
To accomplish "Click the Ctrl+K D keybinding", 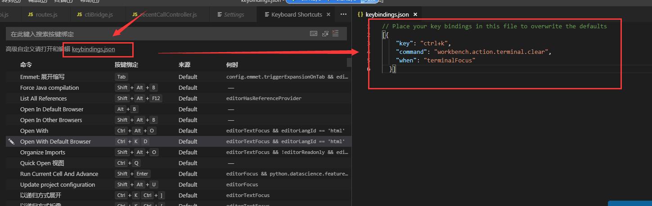I will [x=132, y=141].
